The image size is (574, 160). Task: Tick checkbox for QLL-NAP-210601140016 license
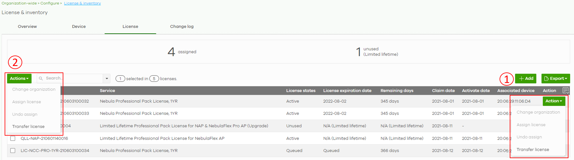point(13,138)
